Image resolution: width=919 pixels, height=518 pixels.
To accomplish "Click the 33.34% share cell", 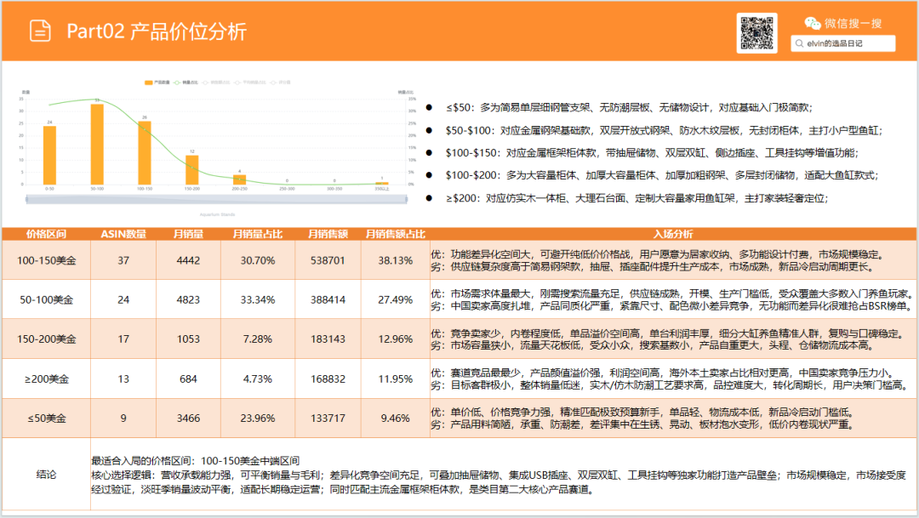I will tap(257, 299).
